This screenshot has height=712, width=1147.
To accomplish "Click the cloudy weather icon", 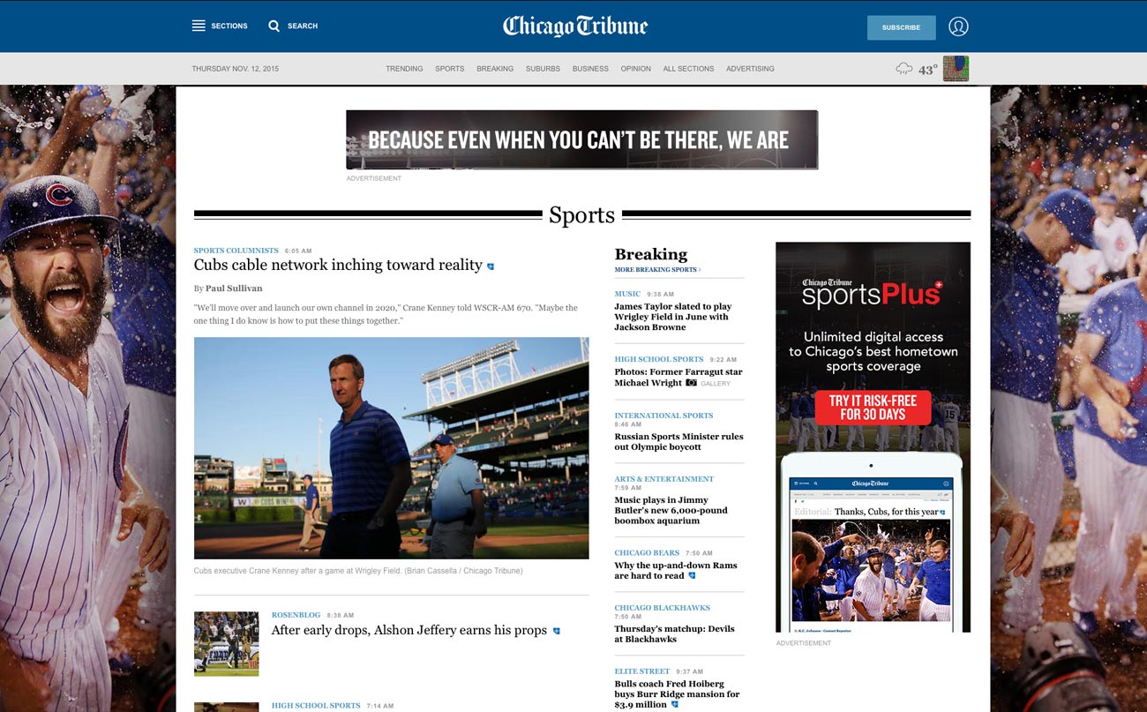I will click(x=904, y=69).
